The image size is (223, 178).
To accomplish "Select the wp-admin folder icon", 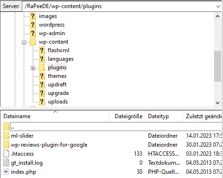I will click(x=33, y=33).
